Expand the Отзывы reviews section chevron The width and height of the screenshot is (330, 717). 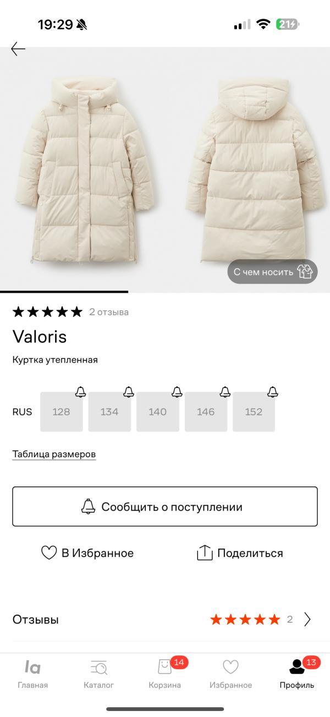click(x=307, y=620)
